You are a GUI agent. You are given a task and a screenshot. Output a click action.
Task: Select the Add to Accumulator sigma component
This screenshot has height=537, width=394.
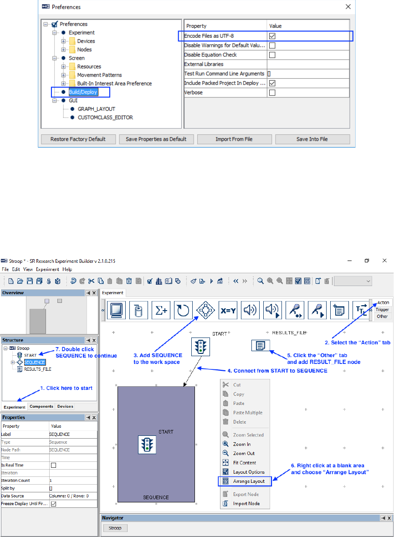161,310
